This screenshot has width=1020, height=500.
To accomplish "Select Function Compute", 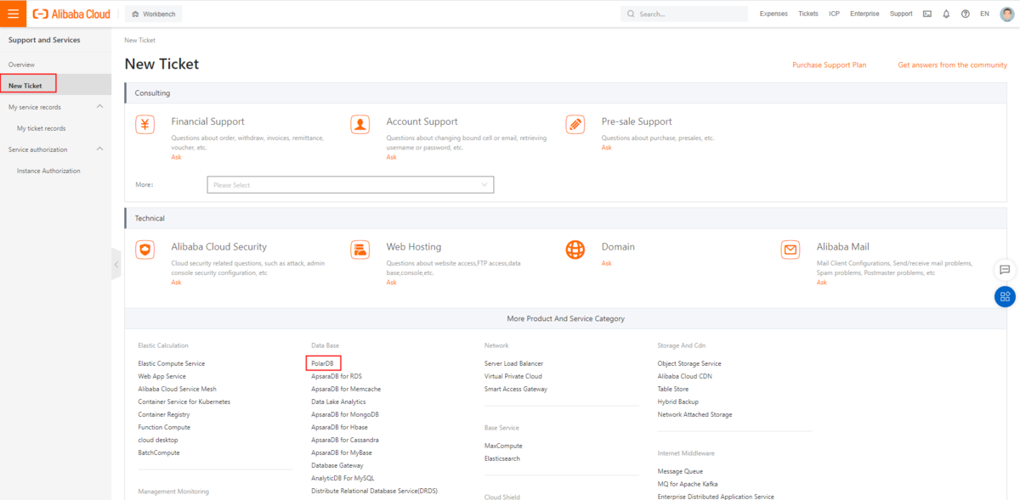I will click(164, 427).
